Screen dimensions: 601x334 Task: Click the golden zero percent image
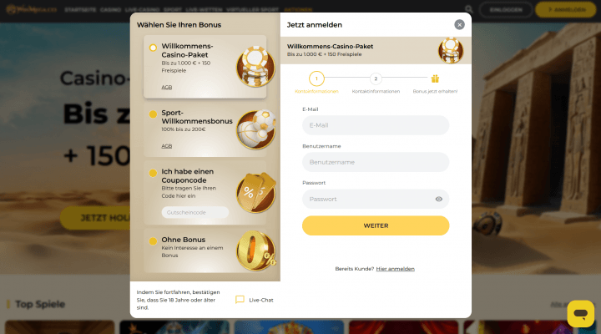coord(255,250)
